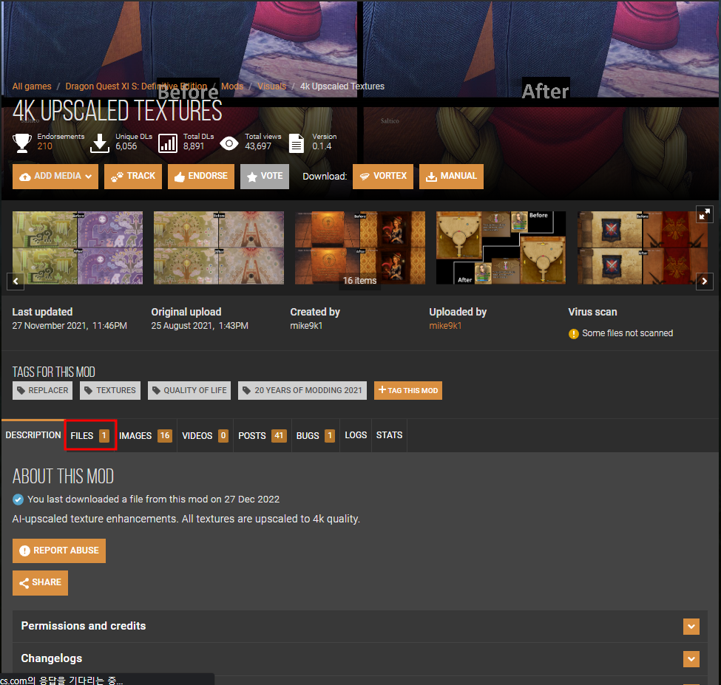Open the portrait painting thumbnail

[x=360, y=248]
